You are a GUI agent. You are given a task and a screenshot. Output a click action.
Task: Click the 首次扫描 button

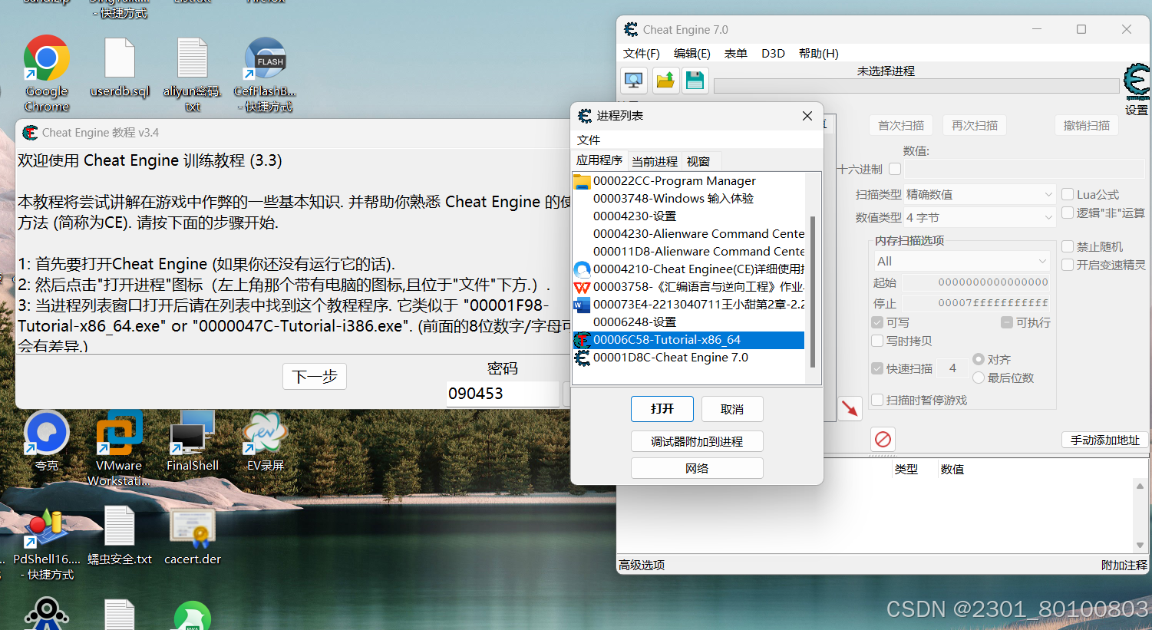click(901, 125)
